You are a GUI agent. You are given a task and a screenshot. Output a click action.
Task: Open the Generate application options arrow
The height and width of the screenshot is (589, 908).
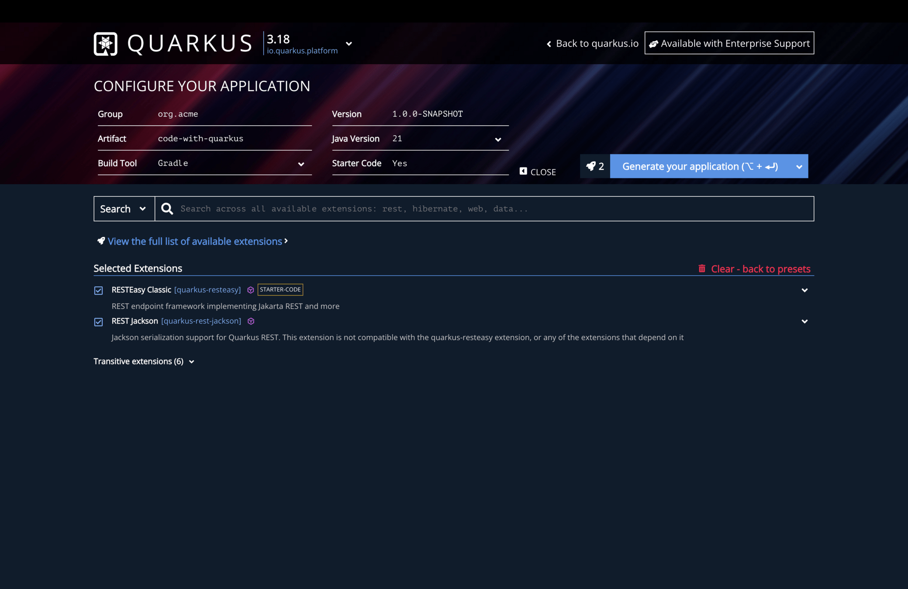[x=799, y=167]
